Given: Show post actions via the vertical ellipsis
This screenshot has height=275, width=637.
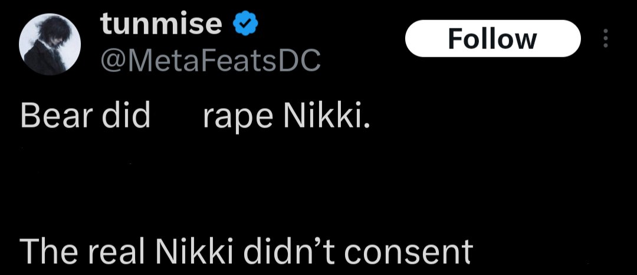Looking at the screenshot, I should coord(606,38).
